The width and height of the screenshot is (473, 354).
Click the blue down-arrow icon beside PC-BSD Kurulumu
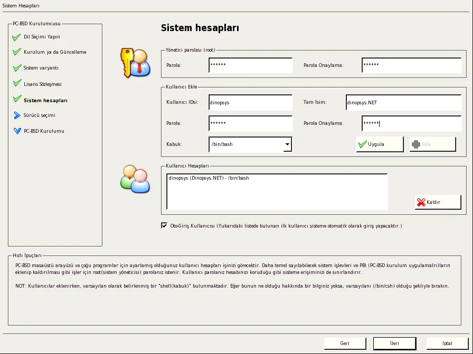17,131
